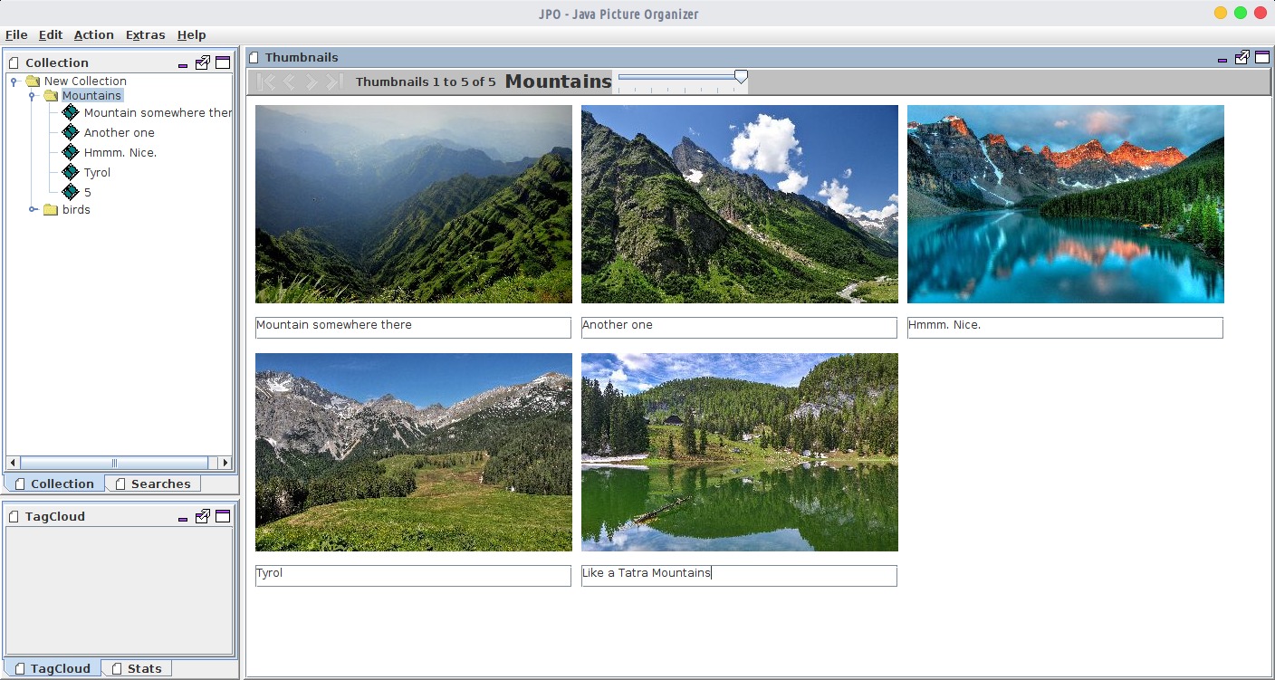Open the misty green mountain thumbnail
Image resolution: width=1275 pixels, height=680 pixels.
[414, 204]
